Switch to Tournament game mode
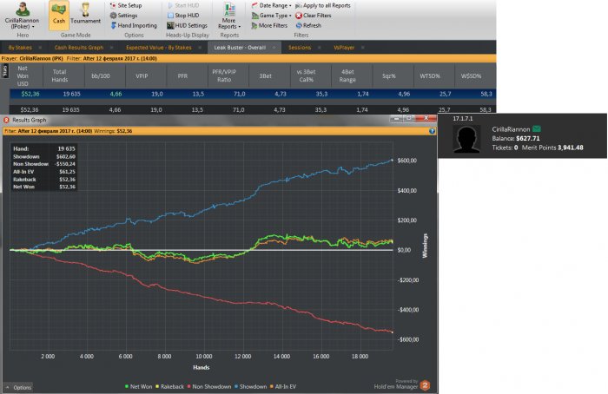This screenshot has width=608, height=394. pos(85,13)
